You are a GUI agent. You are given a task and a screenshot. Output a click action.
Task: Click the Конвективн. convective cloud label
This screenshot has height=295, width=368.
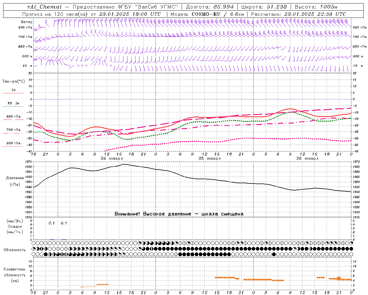[x=15, y=270]
